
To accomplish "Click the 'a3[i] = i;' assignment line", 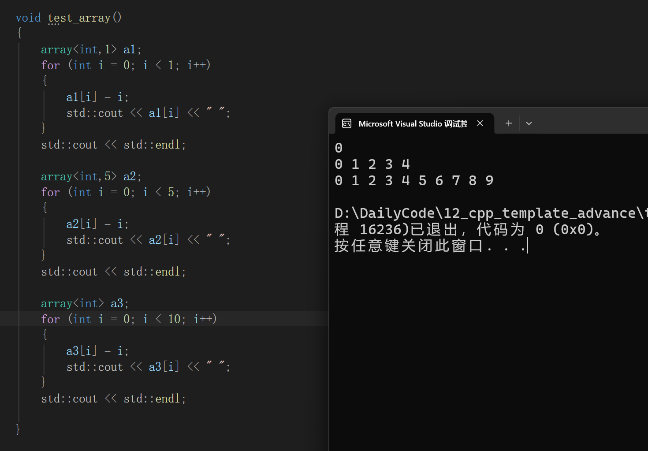I will [97, 351].
